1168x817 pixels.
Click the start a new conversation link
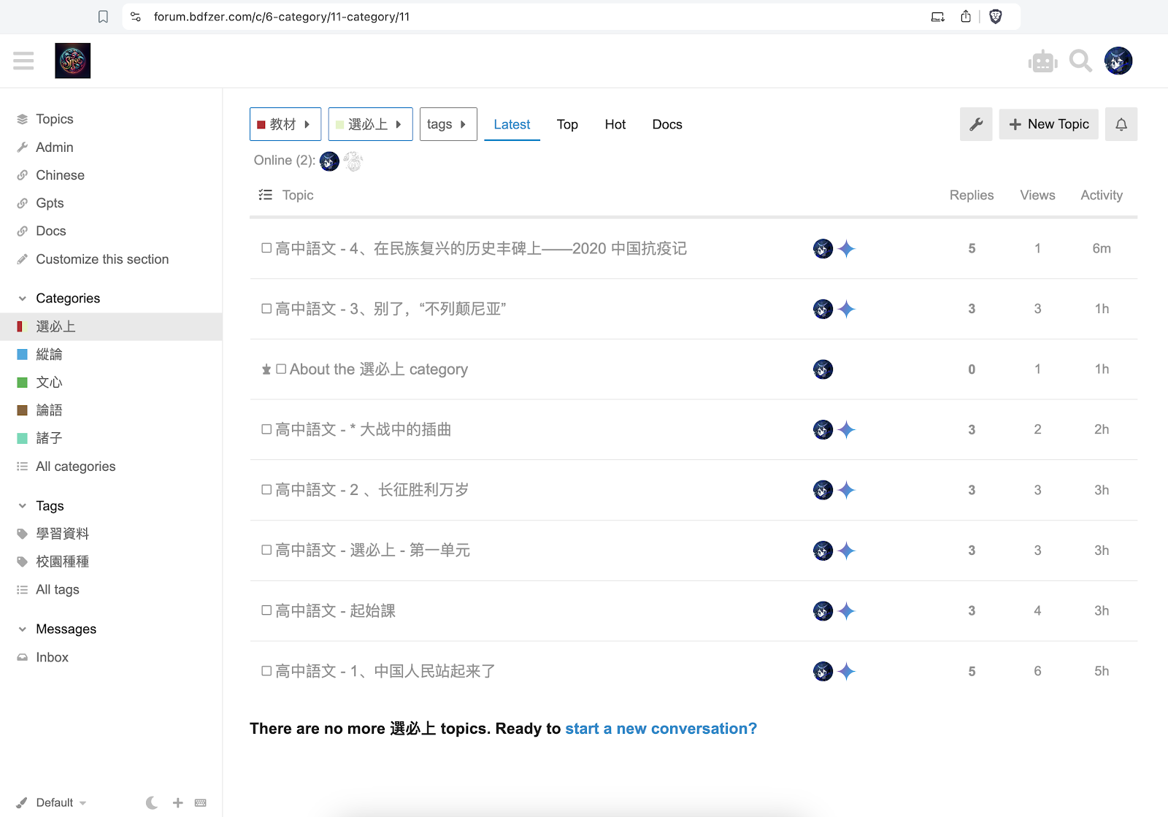point(661,729)
